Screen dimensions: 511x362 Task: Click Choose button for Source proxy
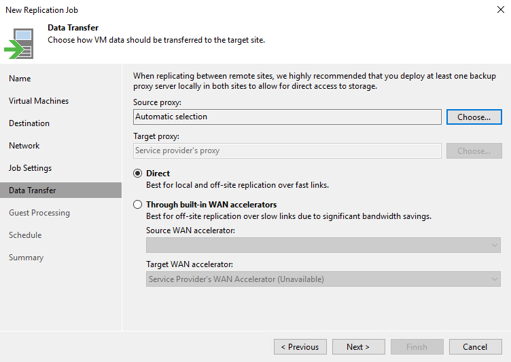coord(474,117)
